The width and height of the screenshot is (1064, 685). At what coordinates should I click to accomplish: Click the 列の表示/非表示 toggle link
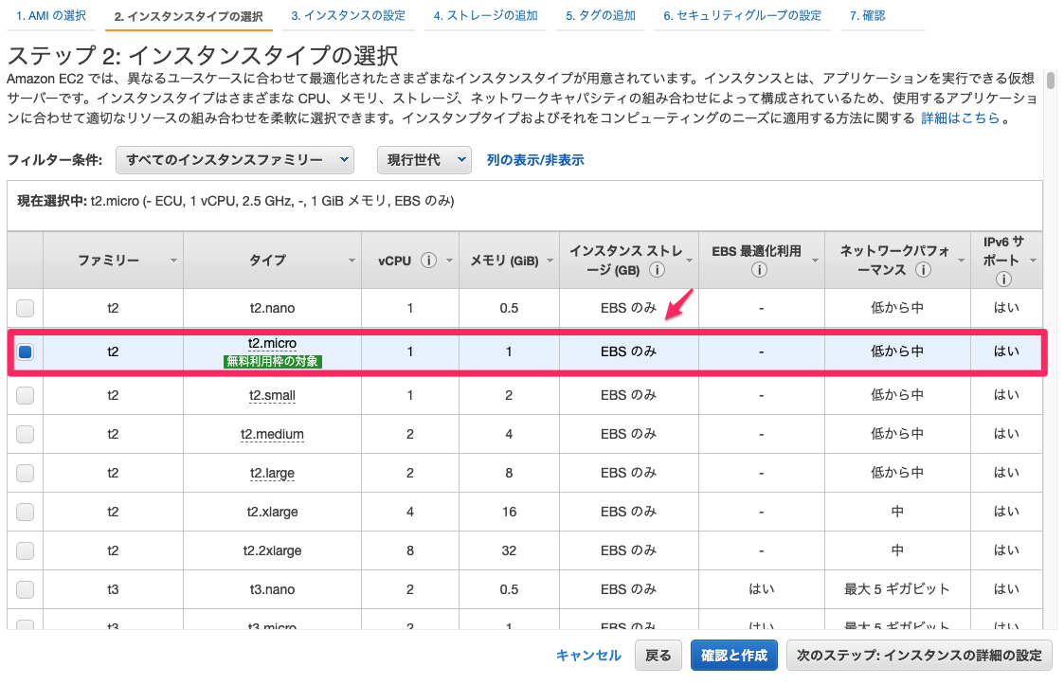[535, 160]
